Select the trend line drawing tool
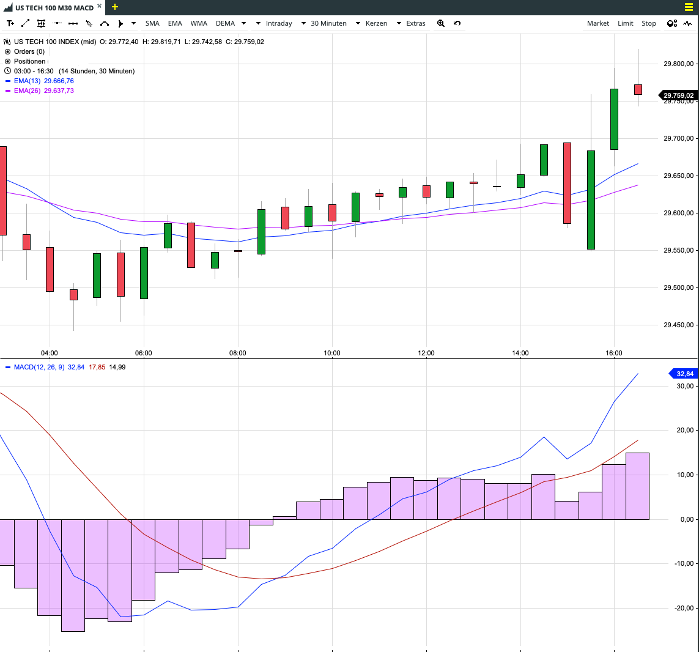The image size is (699, 652). 26,23
